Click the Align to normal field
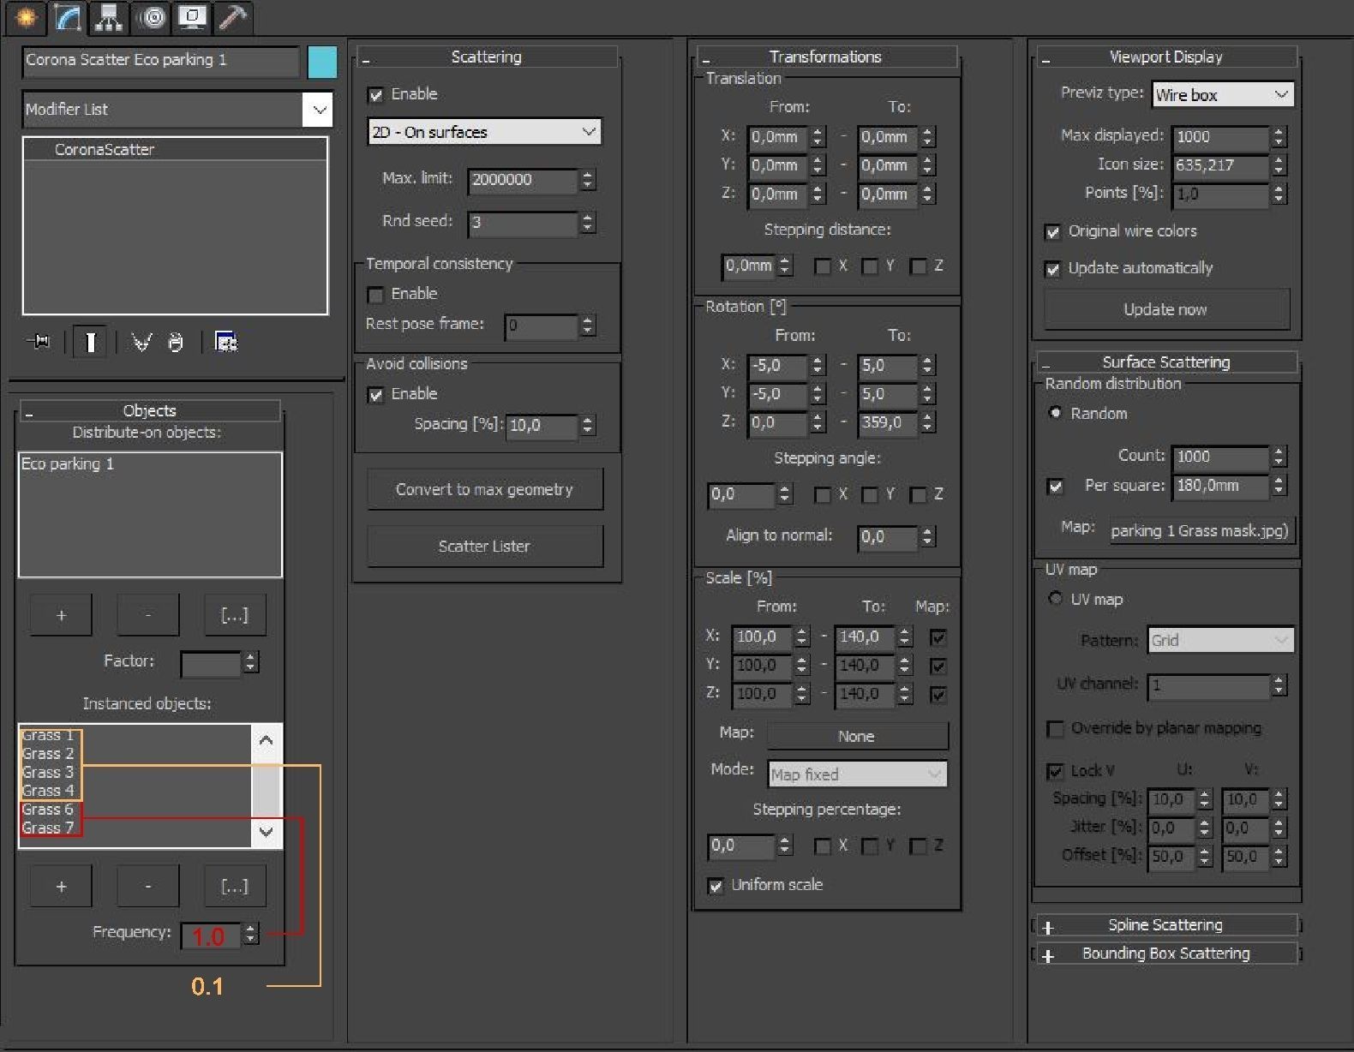1354x1052 pixels. coord(889,537)
